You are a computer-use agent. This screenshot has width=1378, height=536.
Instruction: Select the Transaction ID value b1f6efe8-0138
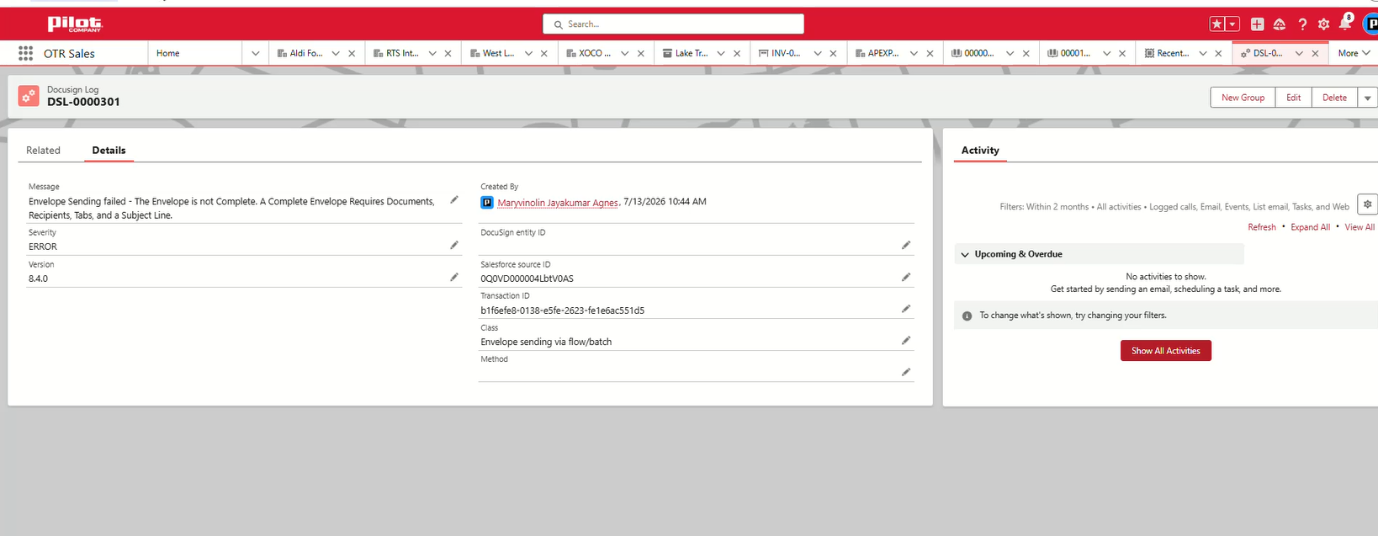point(562,310)
